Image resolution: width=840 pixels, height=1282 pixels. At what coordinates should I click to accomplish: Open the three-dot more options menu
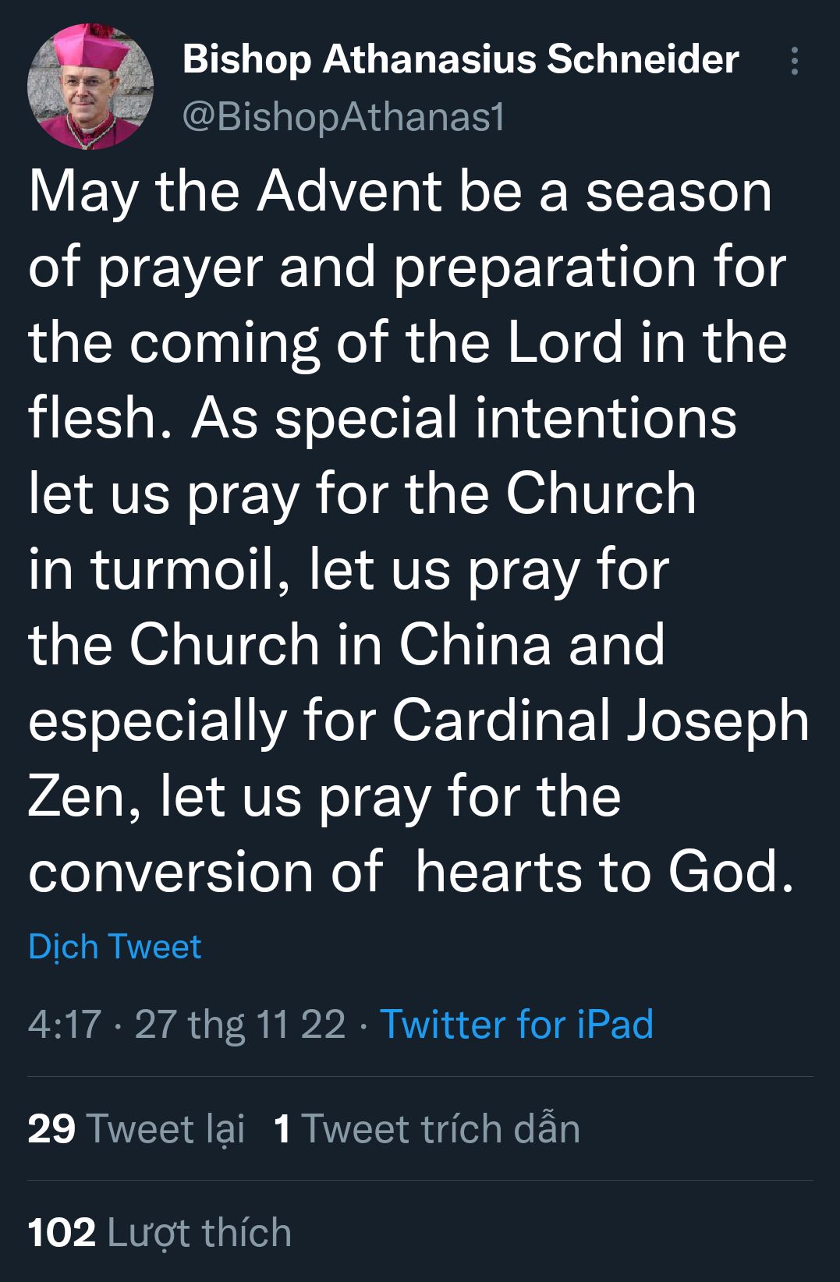coord(794,61)
